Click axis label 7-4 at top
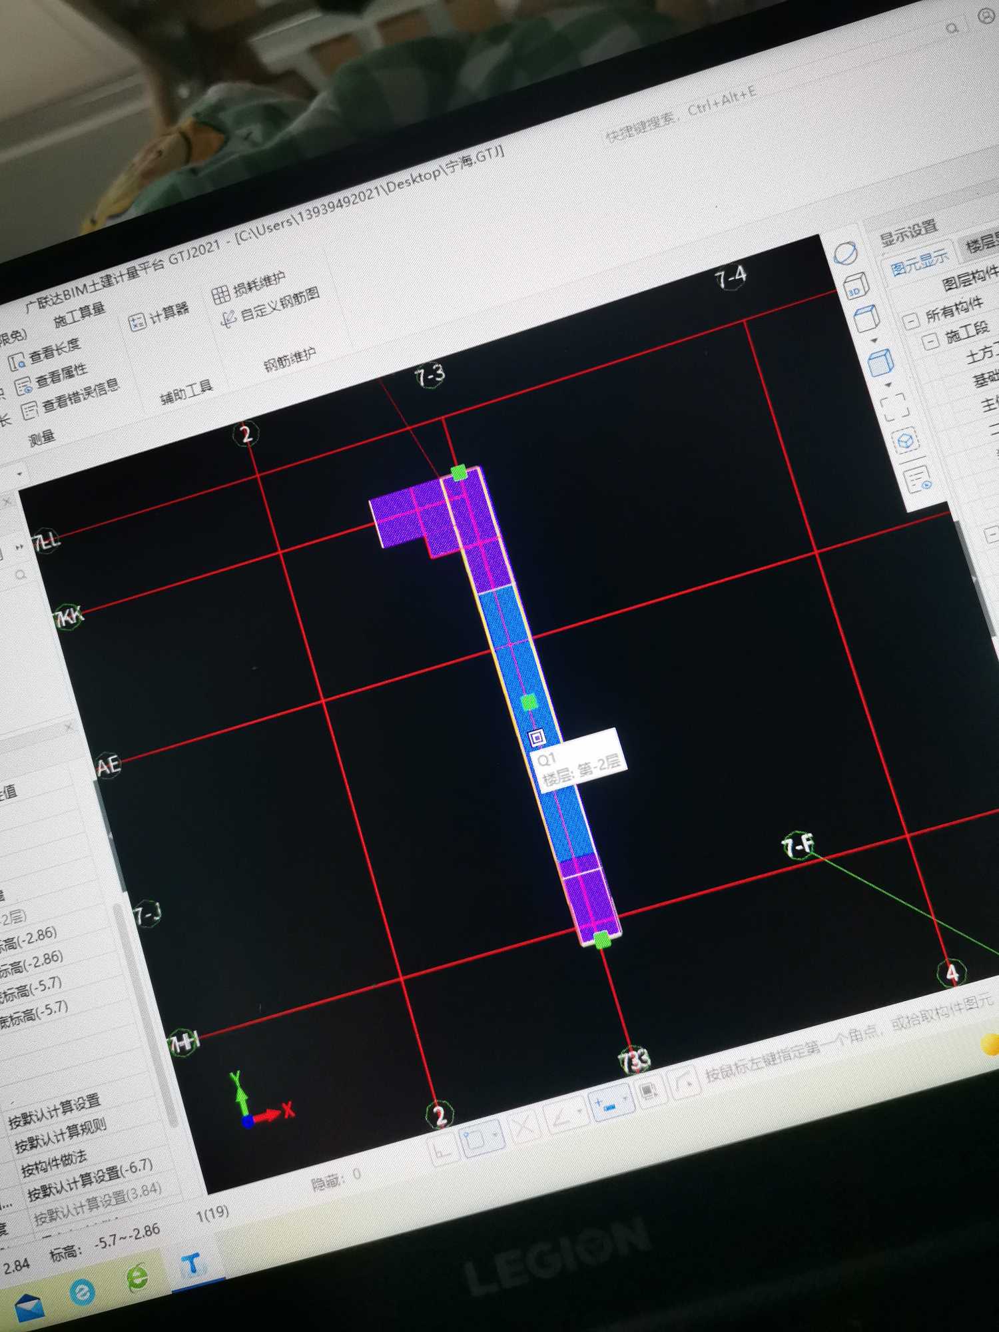 point(731,277)
